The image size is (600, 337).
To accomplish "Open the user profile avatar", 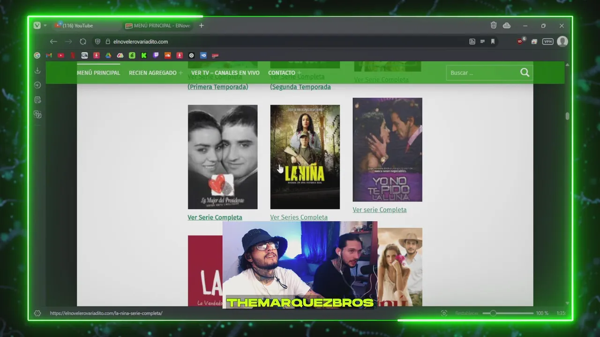I will tap(562, 42).
